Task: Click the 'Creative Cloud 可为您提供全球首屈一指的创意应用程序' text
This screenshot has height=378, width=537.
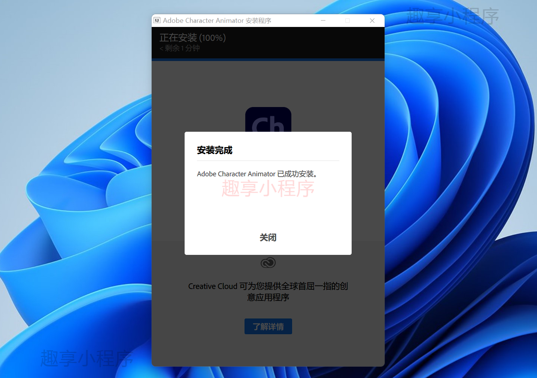Action: click(x=268, y=292)
